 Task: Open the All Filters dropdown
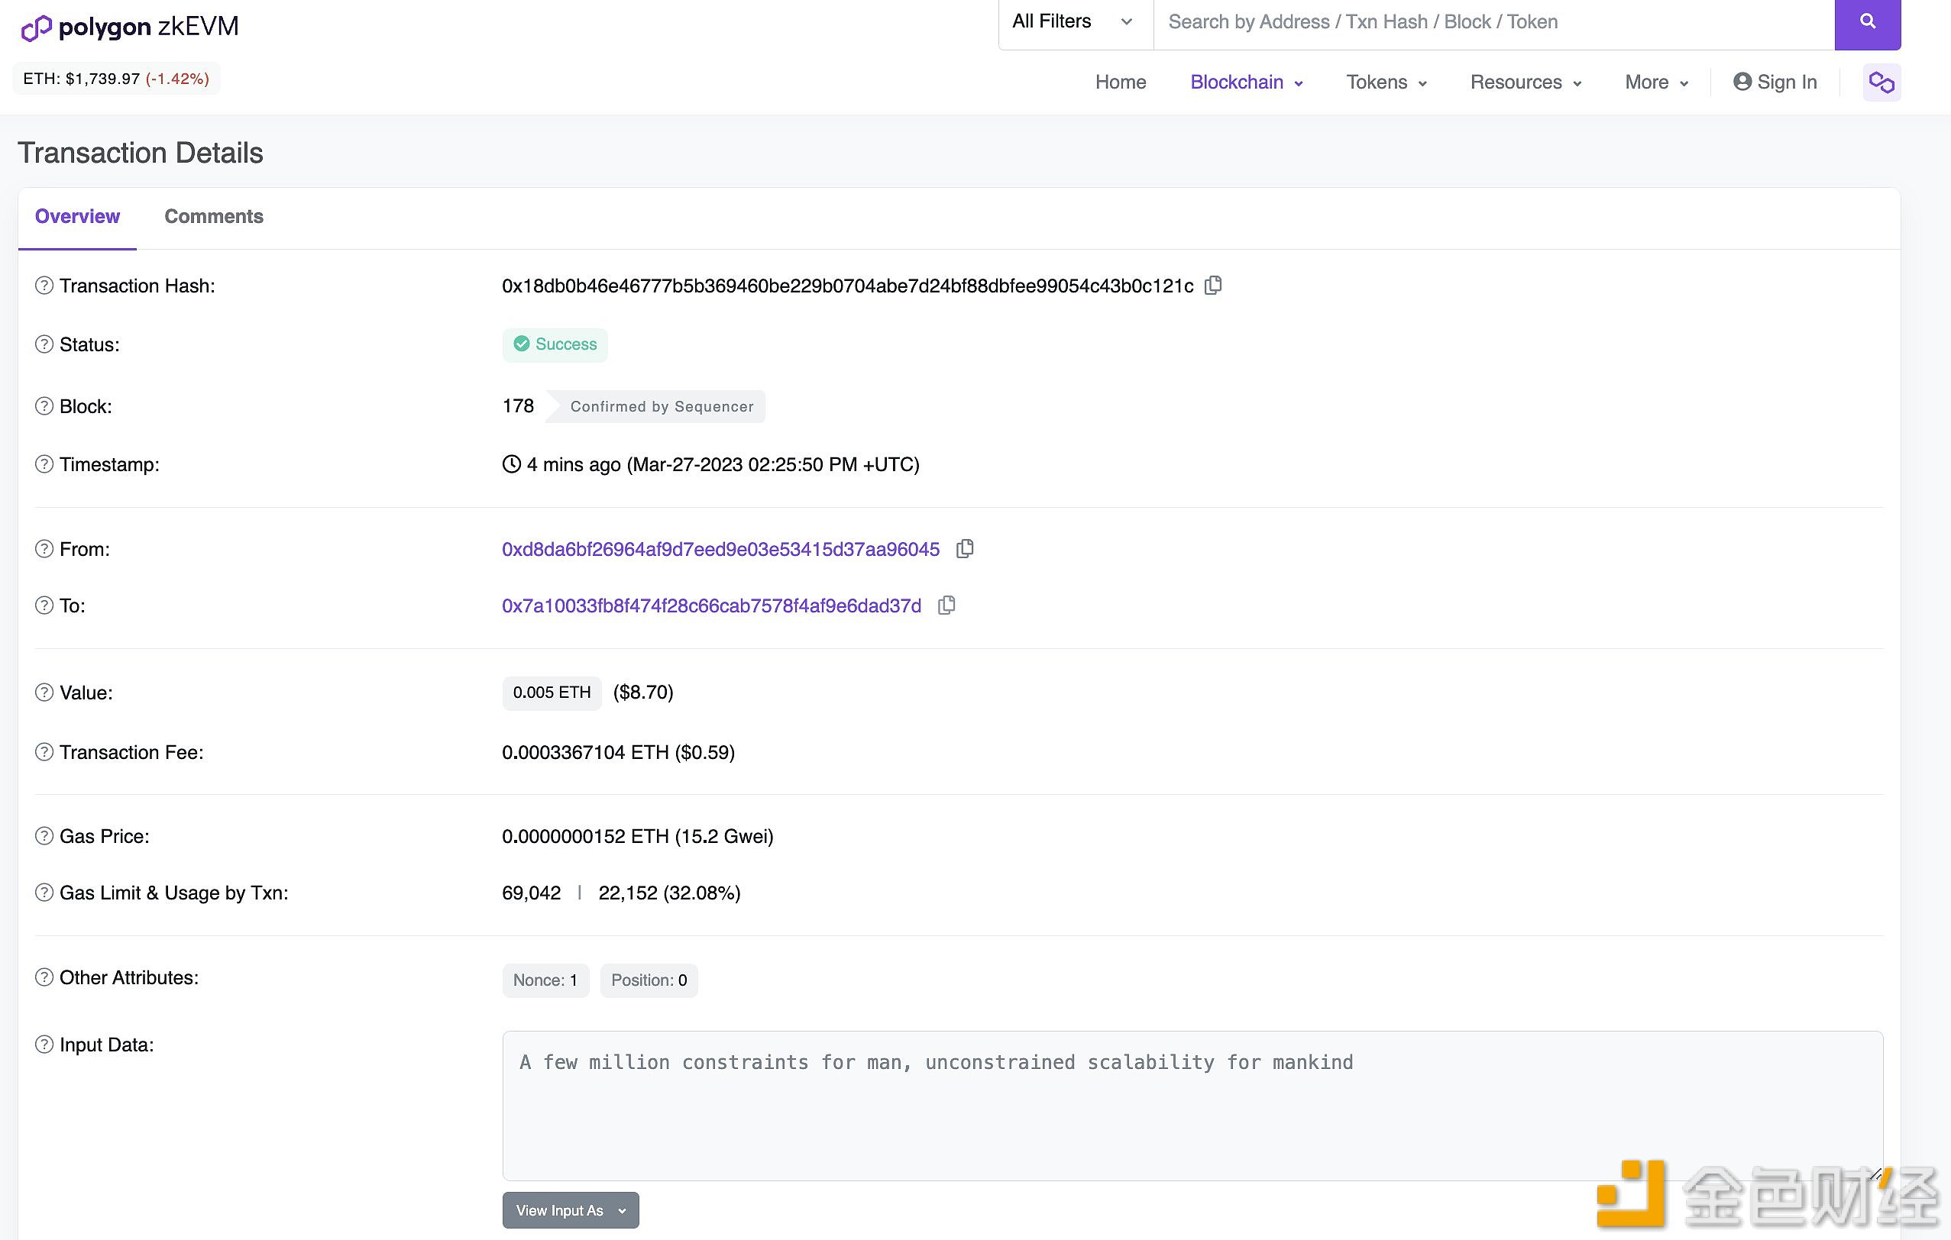[x=1074, y=22]
